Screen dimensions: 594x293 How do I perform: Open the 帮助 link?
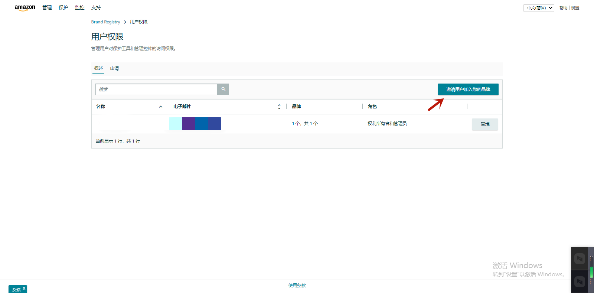(x=563, y=8)
